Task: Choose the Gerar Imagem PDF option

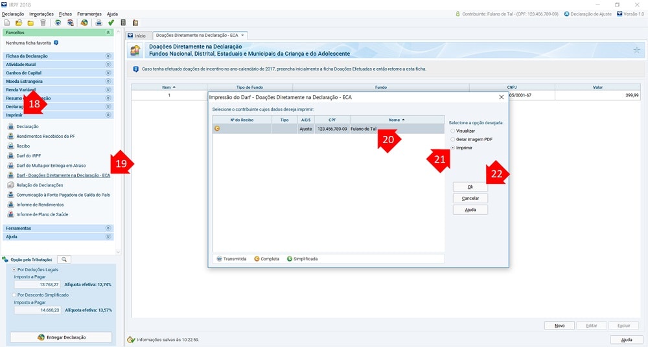Action: [x=452, y=139]
